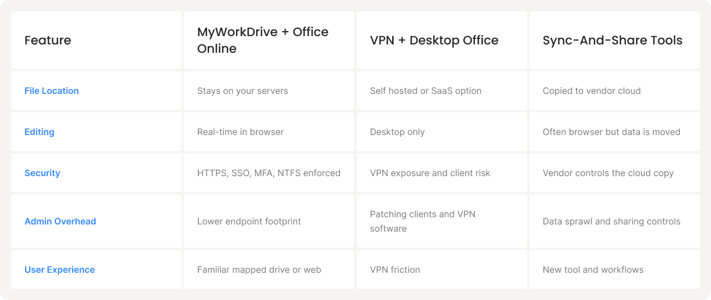Click the 'Desktop only' cell
Image resolution: width=711 pixels, height=300 pixels.
click(x=397, y=132)
